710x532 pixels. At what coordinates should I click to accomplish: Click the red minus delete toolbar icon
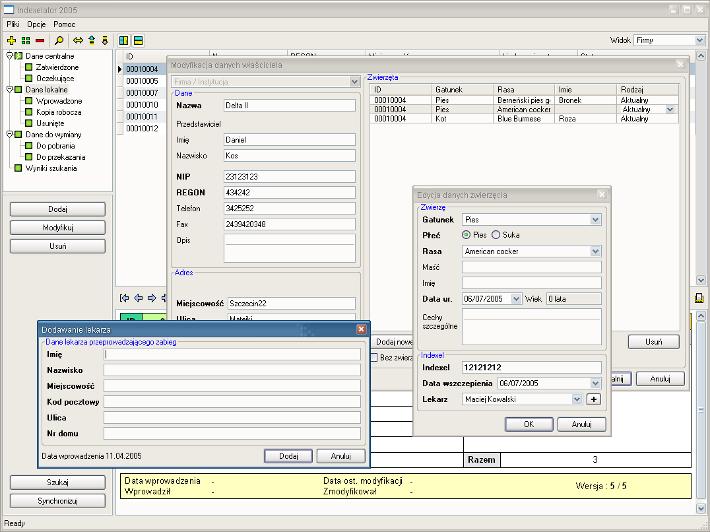[40, 40]
